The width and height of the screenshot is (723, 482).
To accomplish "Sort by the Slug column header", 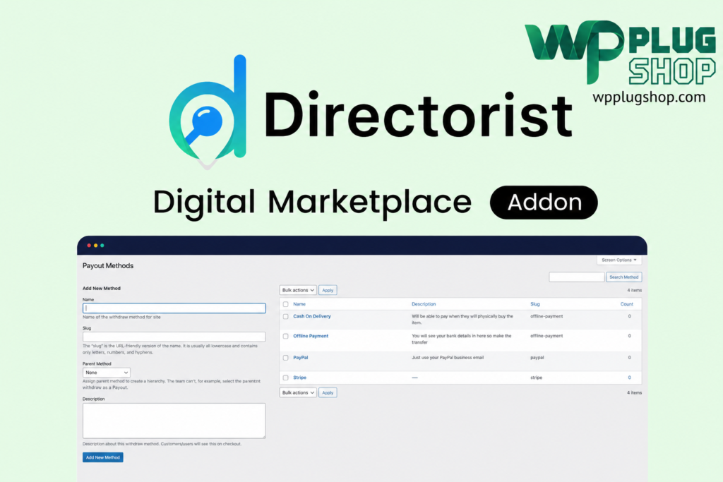I will (535, 304).
